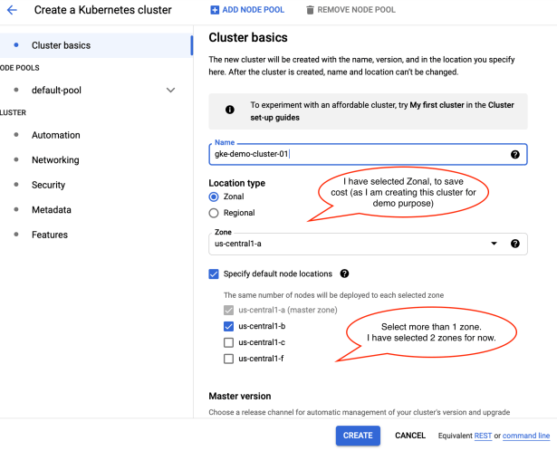The image size is (557, 451).
Task: Click the help icon in Name field
Action: click(x=515, y=154)
